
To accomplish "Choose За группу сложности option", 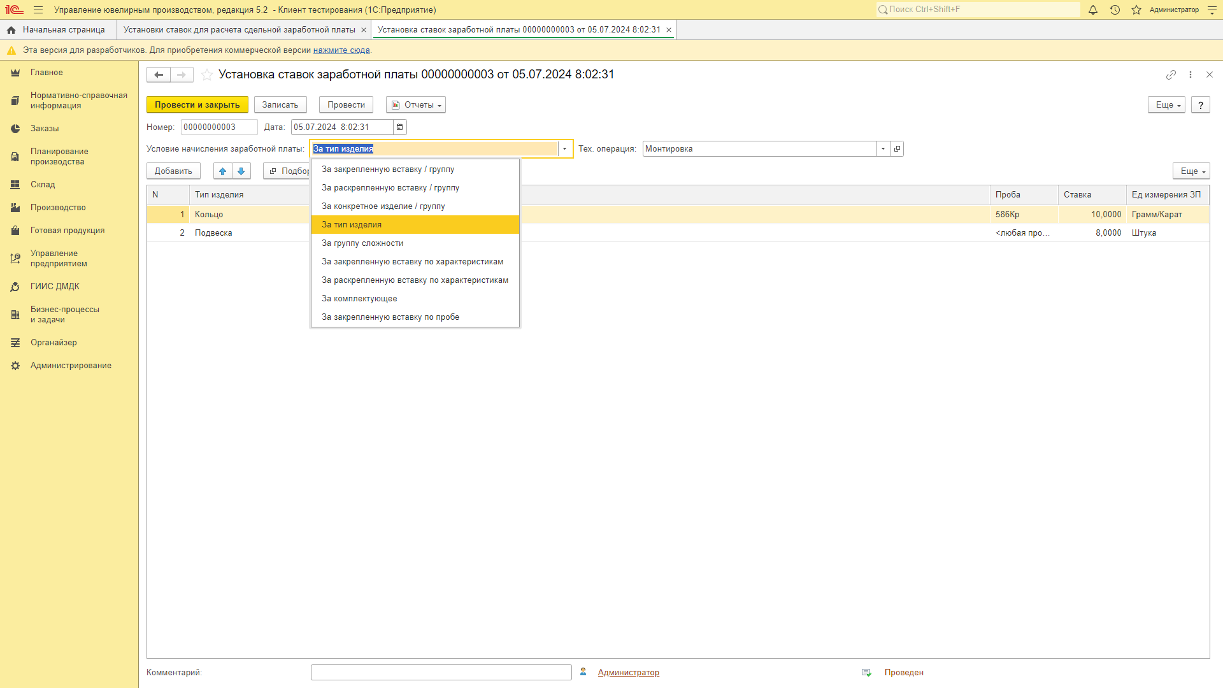I will [x=415, y=243].
